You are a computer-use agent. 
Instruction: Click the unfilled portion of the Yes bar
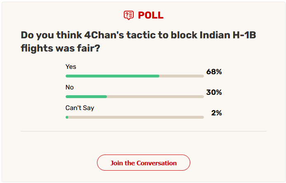[x=182, y=76]
